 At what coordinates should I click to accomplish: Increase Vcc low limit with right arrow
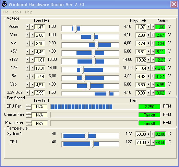coord(32,35)
